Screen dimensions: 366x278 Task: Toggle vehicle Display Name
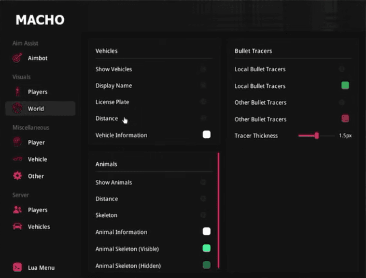point(203,85)
